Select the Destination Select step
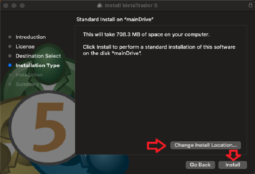This screenshot has height=174, width=255. (x=38, y=56)
